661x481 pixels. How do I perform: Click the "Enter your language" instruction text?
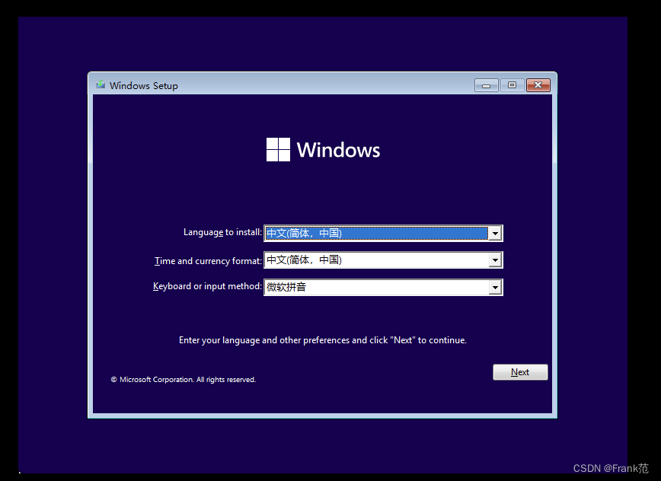pos(323,340)
